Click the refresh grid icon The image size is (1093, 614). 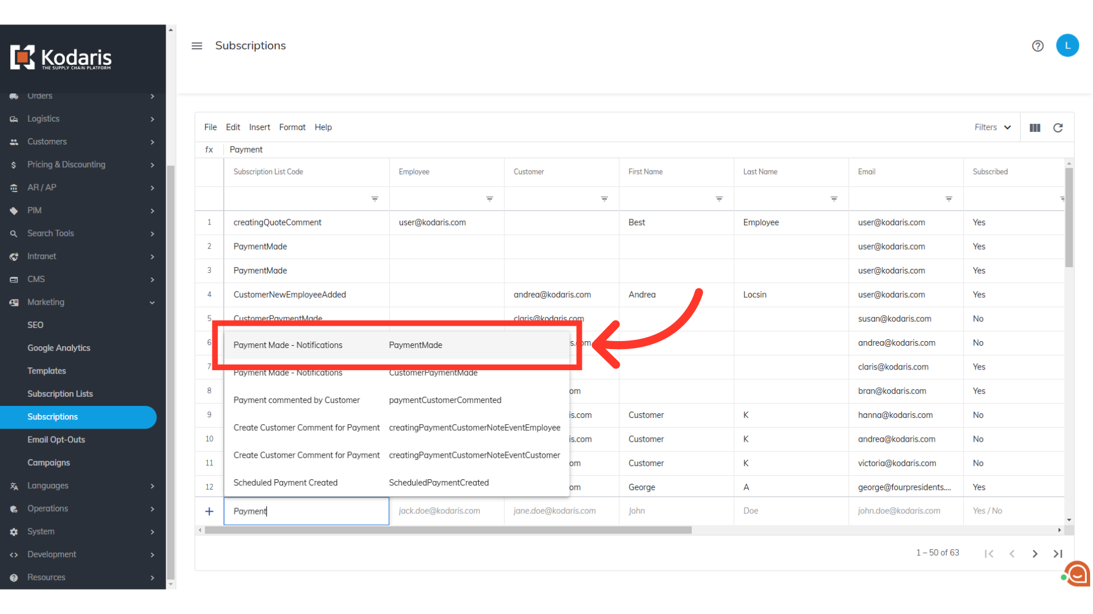click(1058, 127)
